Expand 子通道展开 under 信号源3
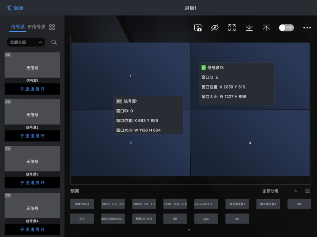 [32, 182]
